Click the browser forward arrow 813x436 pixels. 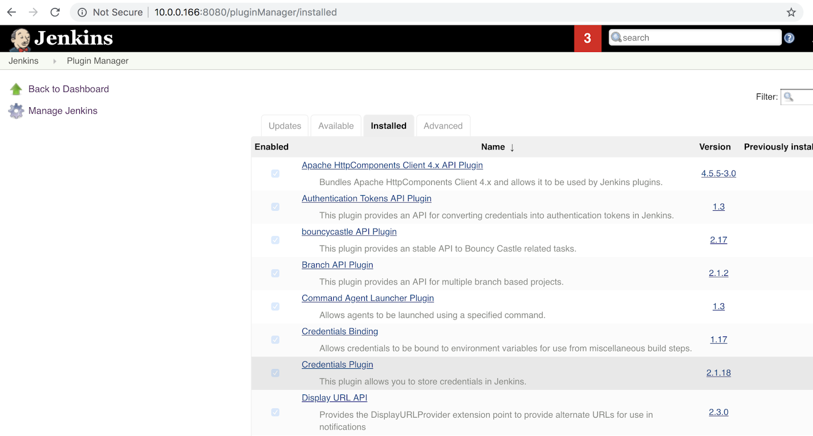(34, 12)
